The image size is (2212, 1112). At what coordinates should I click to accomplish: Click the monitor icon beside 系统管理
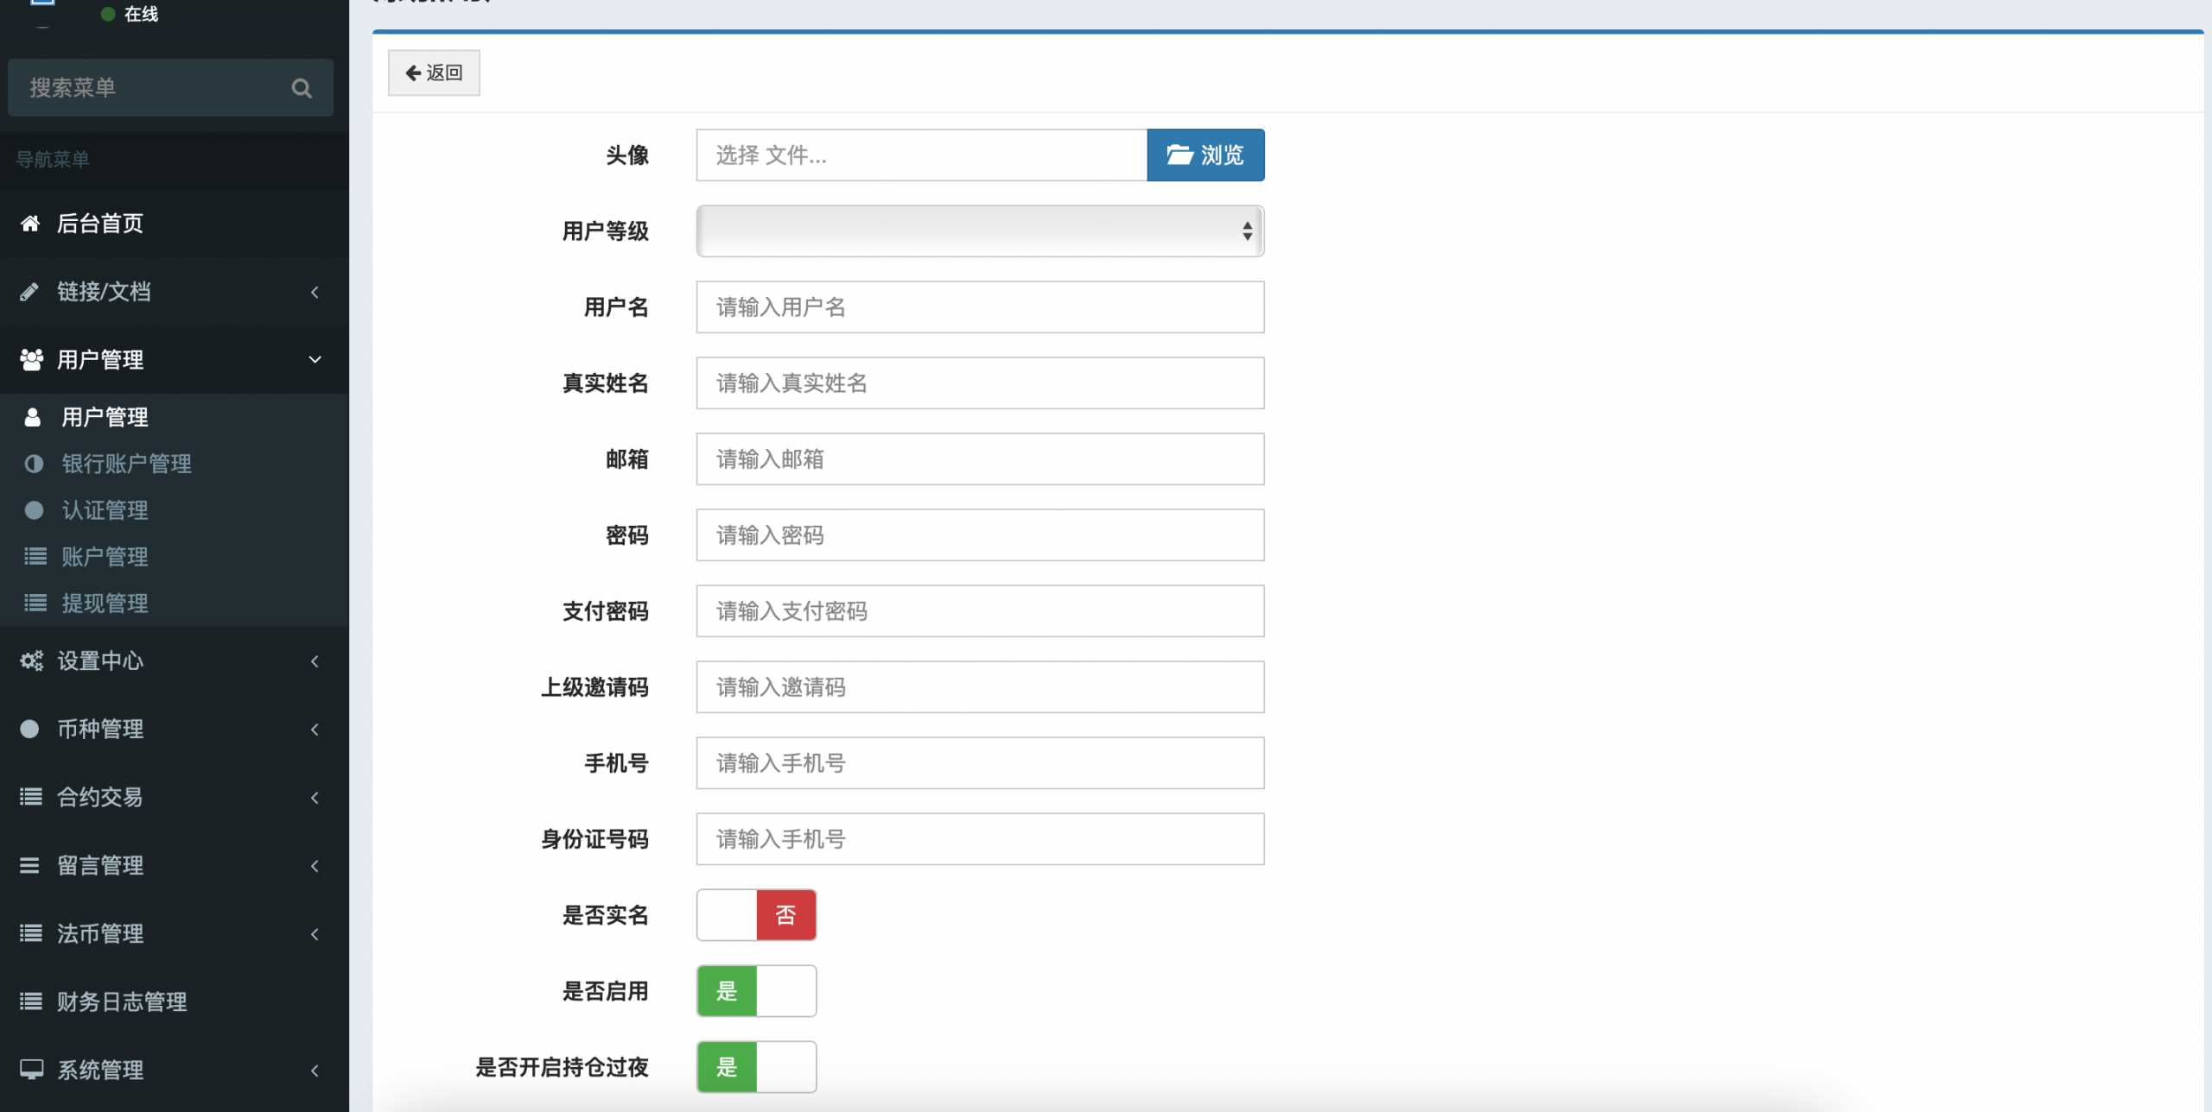click(x=31, y=1070)
